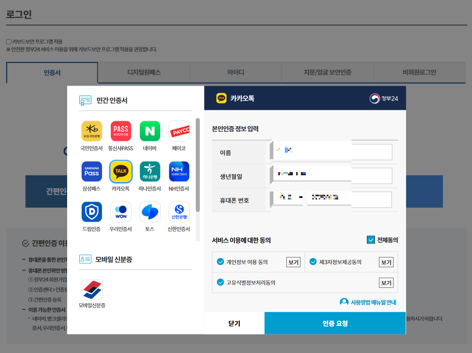Select the 모바일신분증 icon

tap(92, 290)
